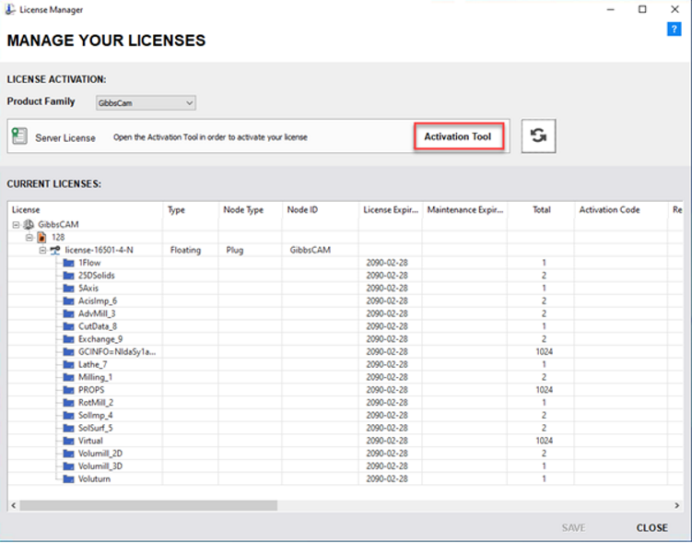The image size is (692, 543).
Task: Select the AdvMill_3 folder icon
Action: [68, 313]
